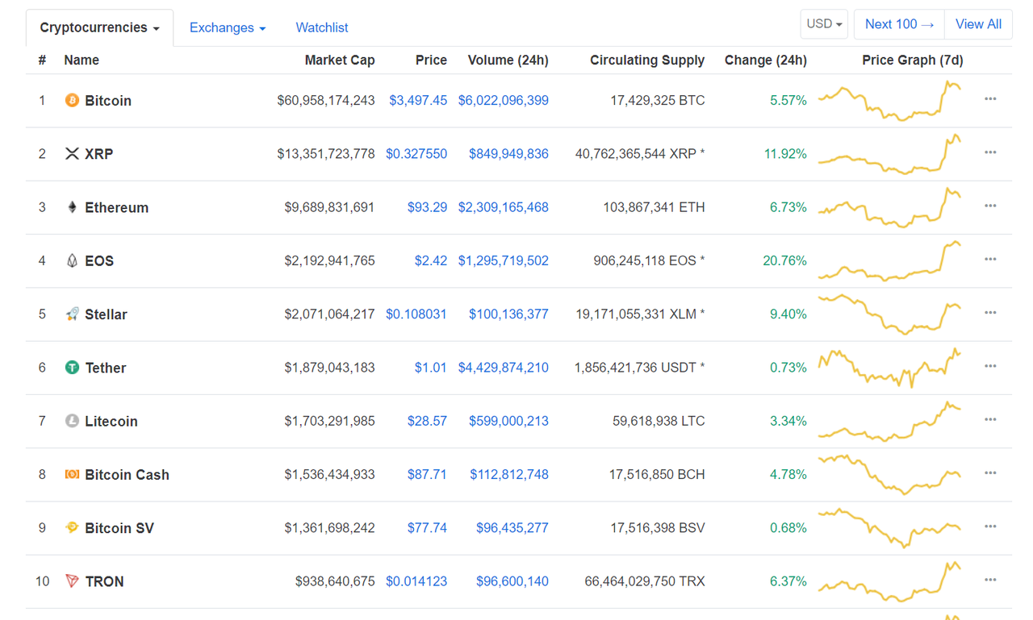Sort table by Market Cap column

pyautogui.click(x=340, y=60)
